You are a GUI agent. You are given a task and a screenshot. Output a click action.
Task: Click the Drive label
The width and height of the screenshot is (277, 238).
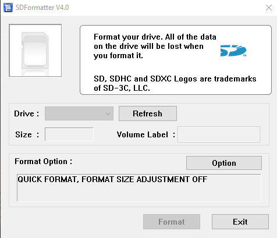[27, 113]
